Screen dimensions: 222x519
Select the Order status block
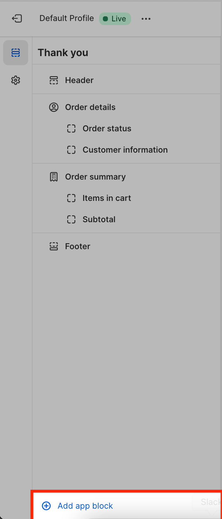[x=107, y=128]
